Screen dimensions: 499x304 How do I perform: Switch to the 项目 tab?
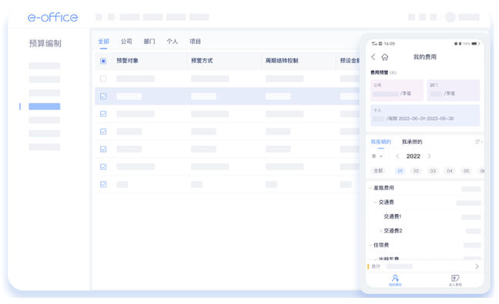pos(195,42)
